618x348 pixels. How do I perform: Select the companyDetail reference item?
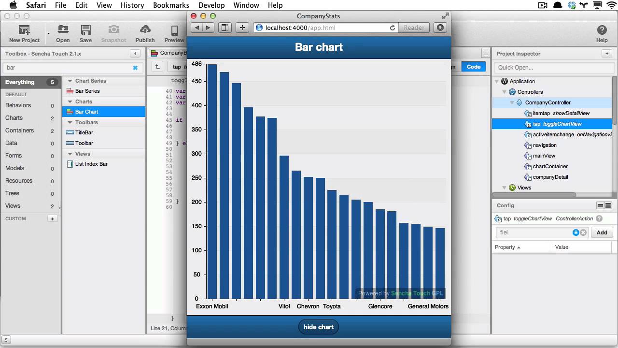552,177
